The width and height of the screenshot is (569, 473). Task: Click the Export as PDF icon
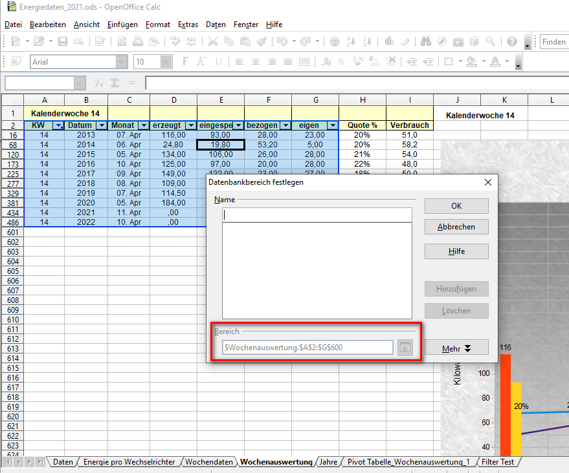click(x=122, y=41)
